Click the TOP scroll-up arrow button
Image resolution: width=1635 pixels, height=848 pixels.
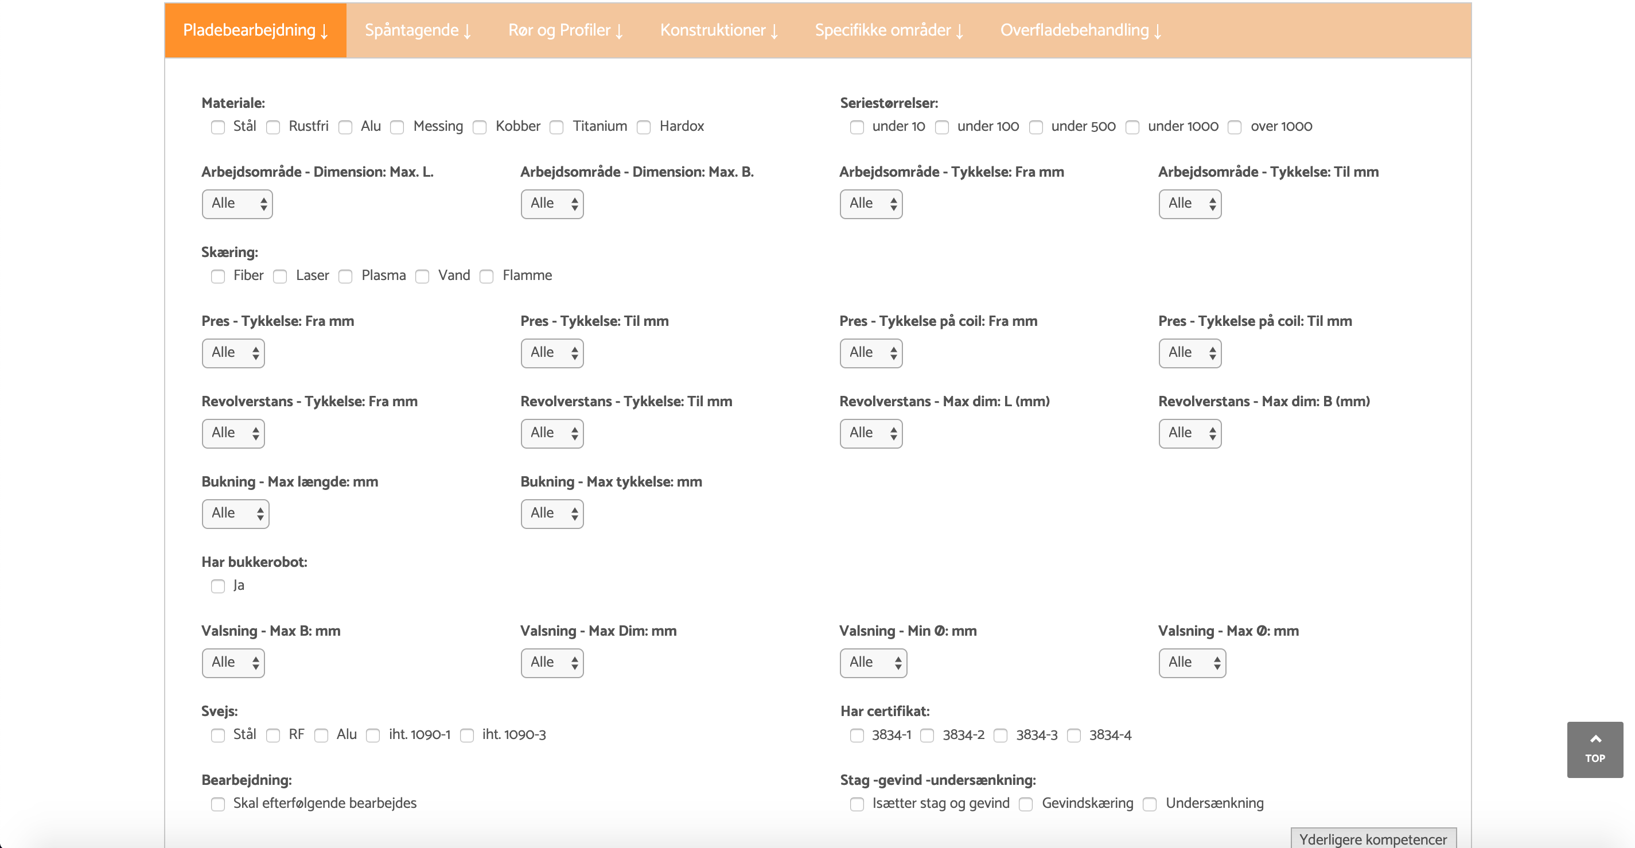point(1594,749)
